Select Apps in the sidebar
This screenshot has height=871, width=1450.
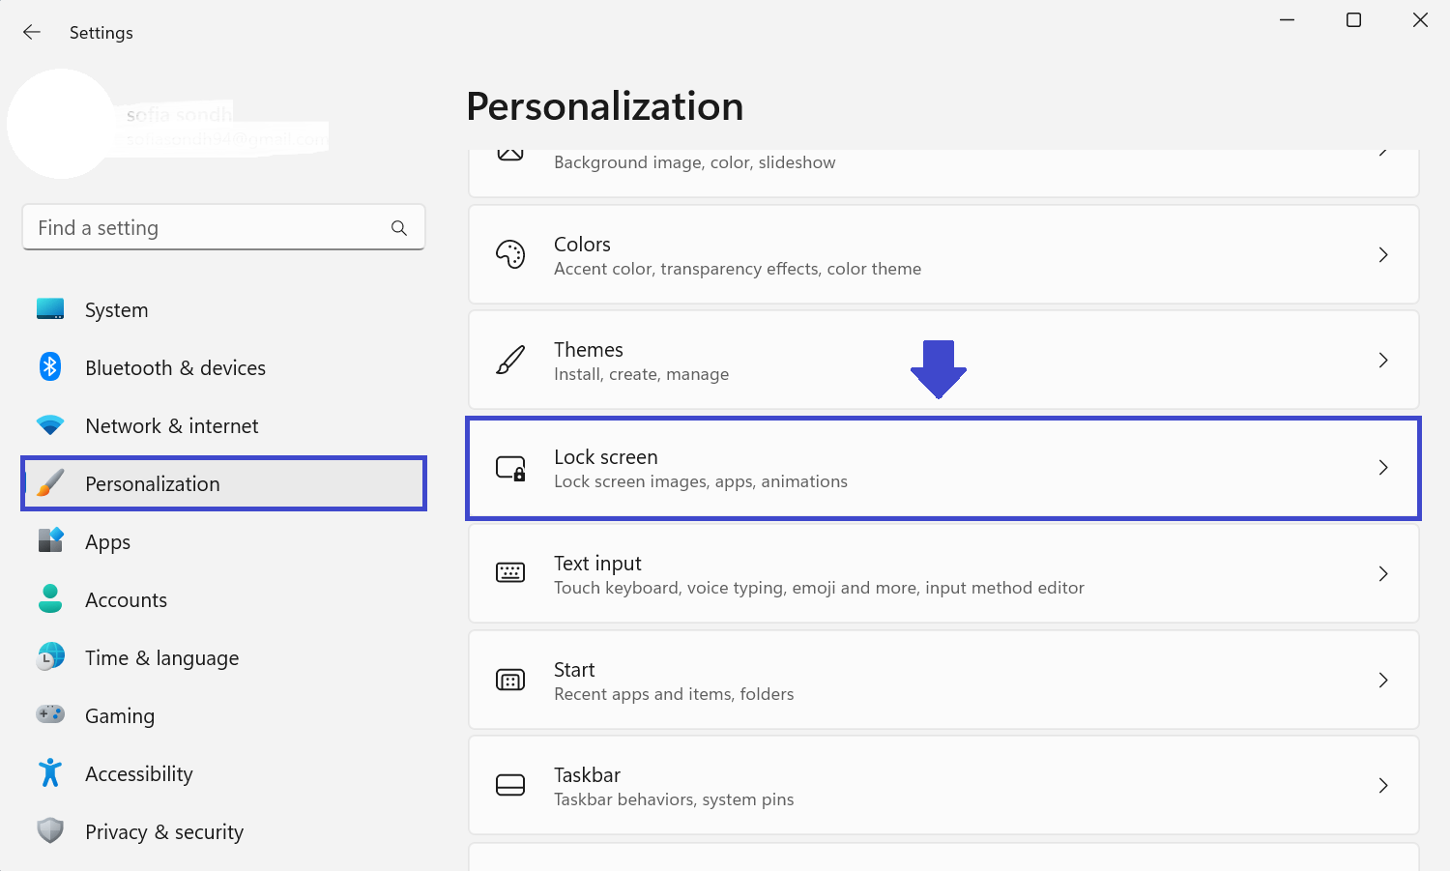point(107,542)
